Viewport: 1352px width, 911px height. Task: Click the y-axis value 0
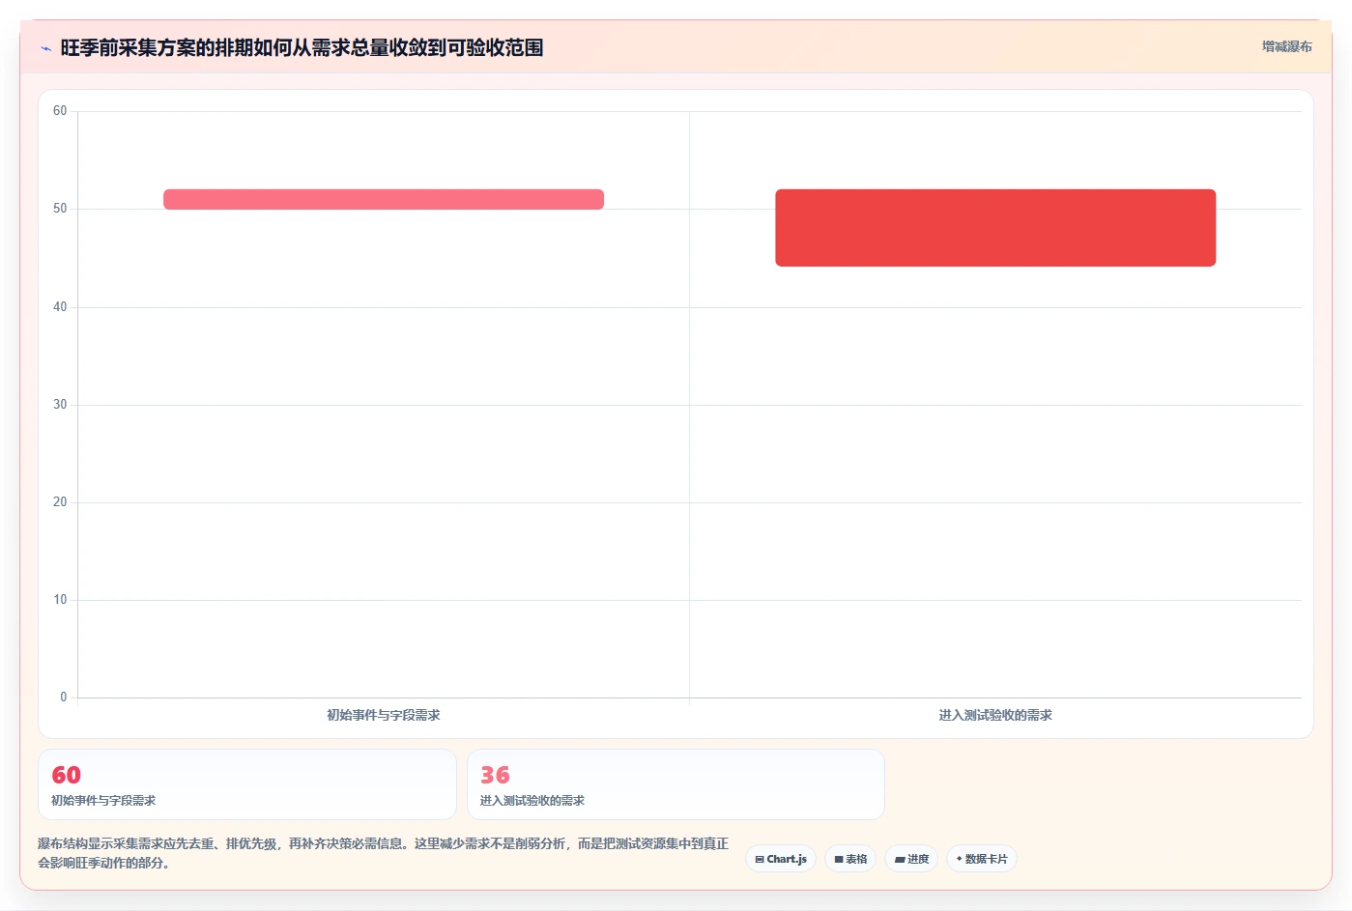64,697
